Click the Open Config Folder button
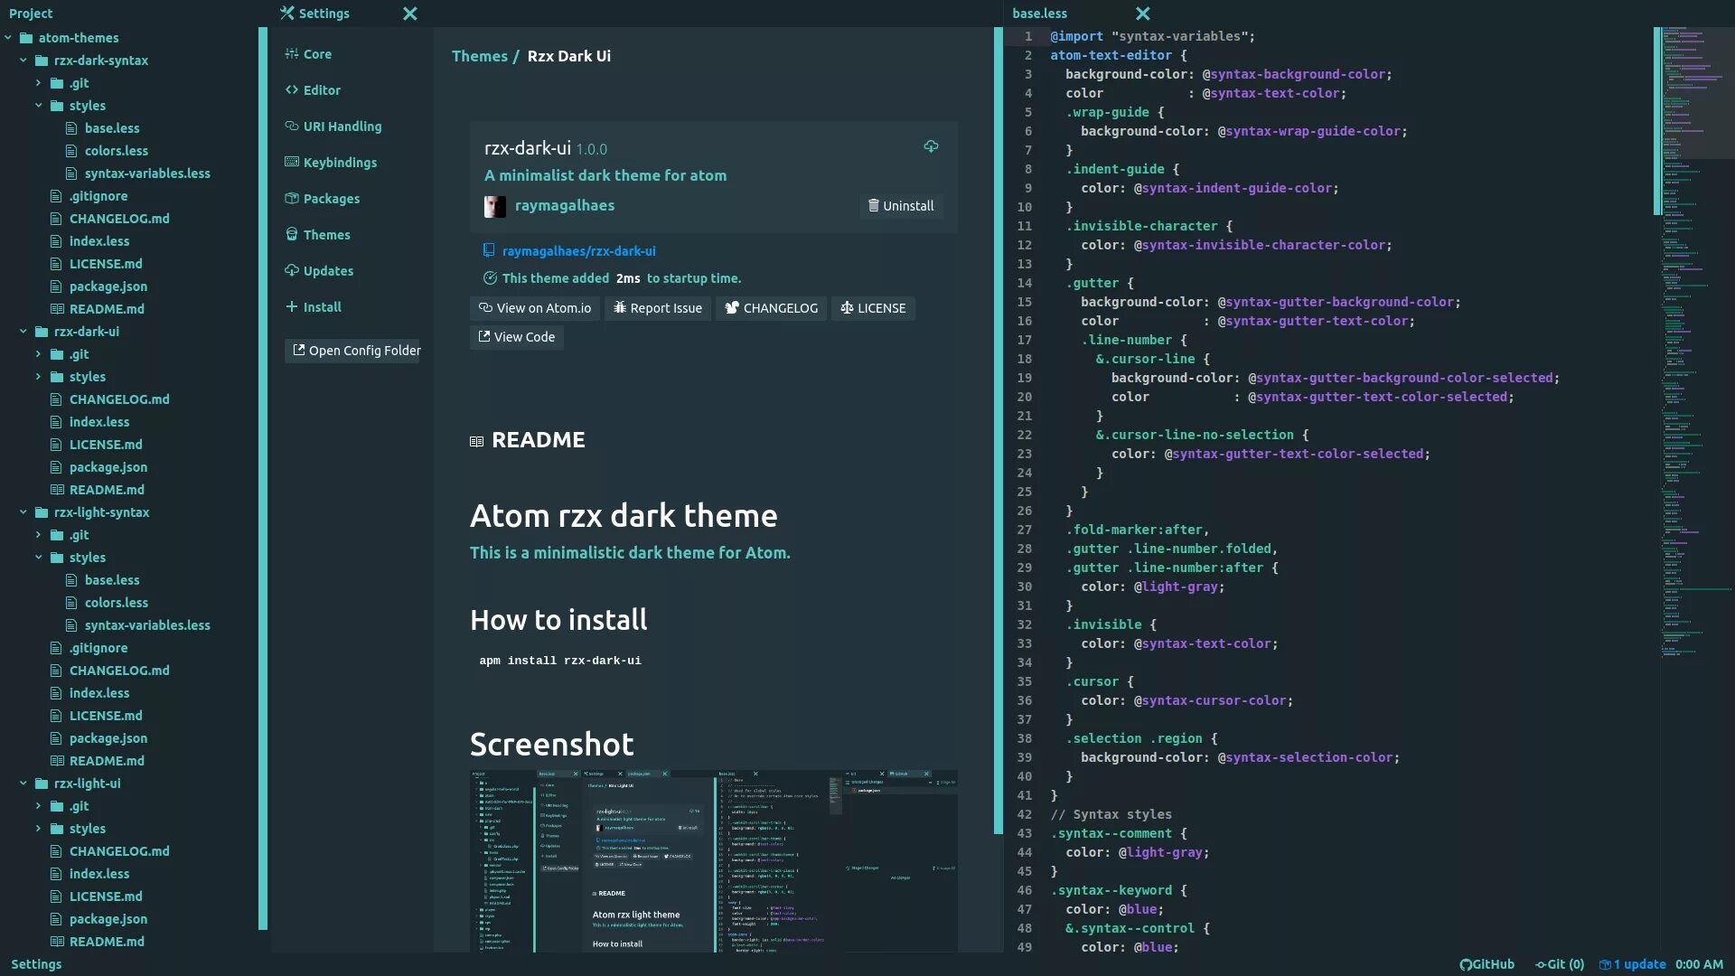This screenshot has height=976, width=1735. [x=352, y=351]
